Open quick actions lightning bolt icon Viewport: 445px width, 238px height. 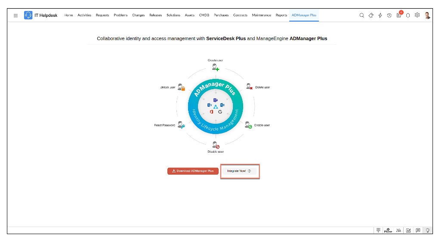coord(380,16)
